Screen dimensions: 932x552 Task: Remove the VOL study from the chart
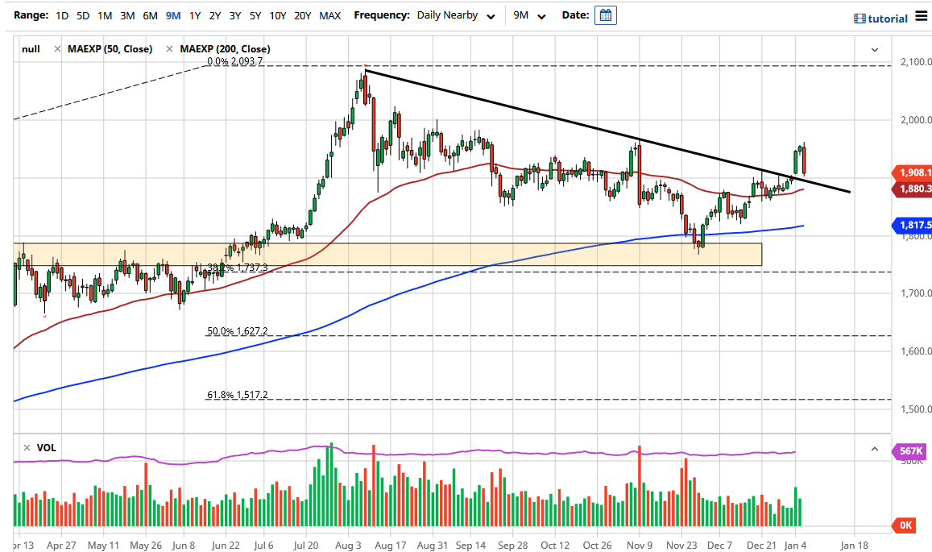(x=26, y=447)
